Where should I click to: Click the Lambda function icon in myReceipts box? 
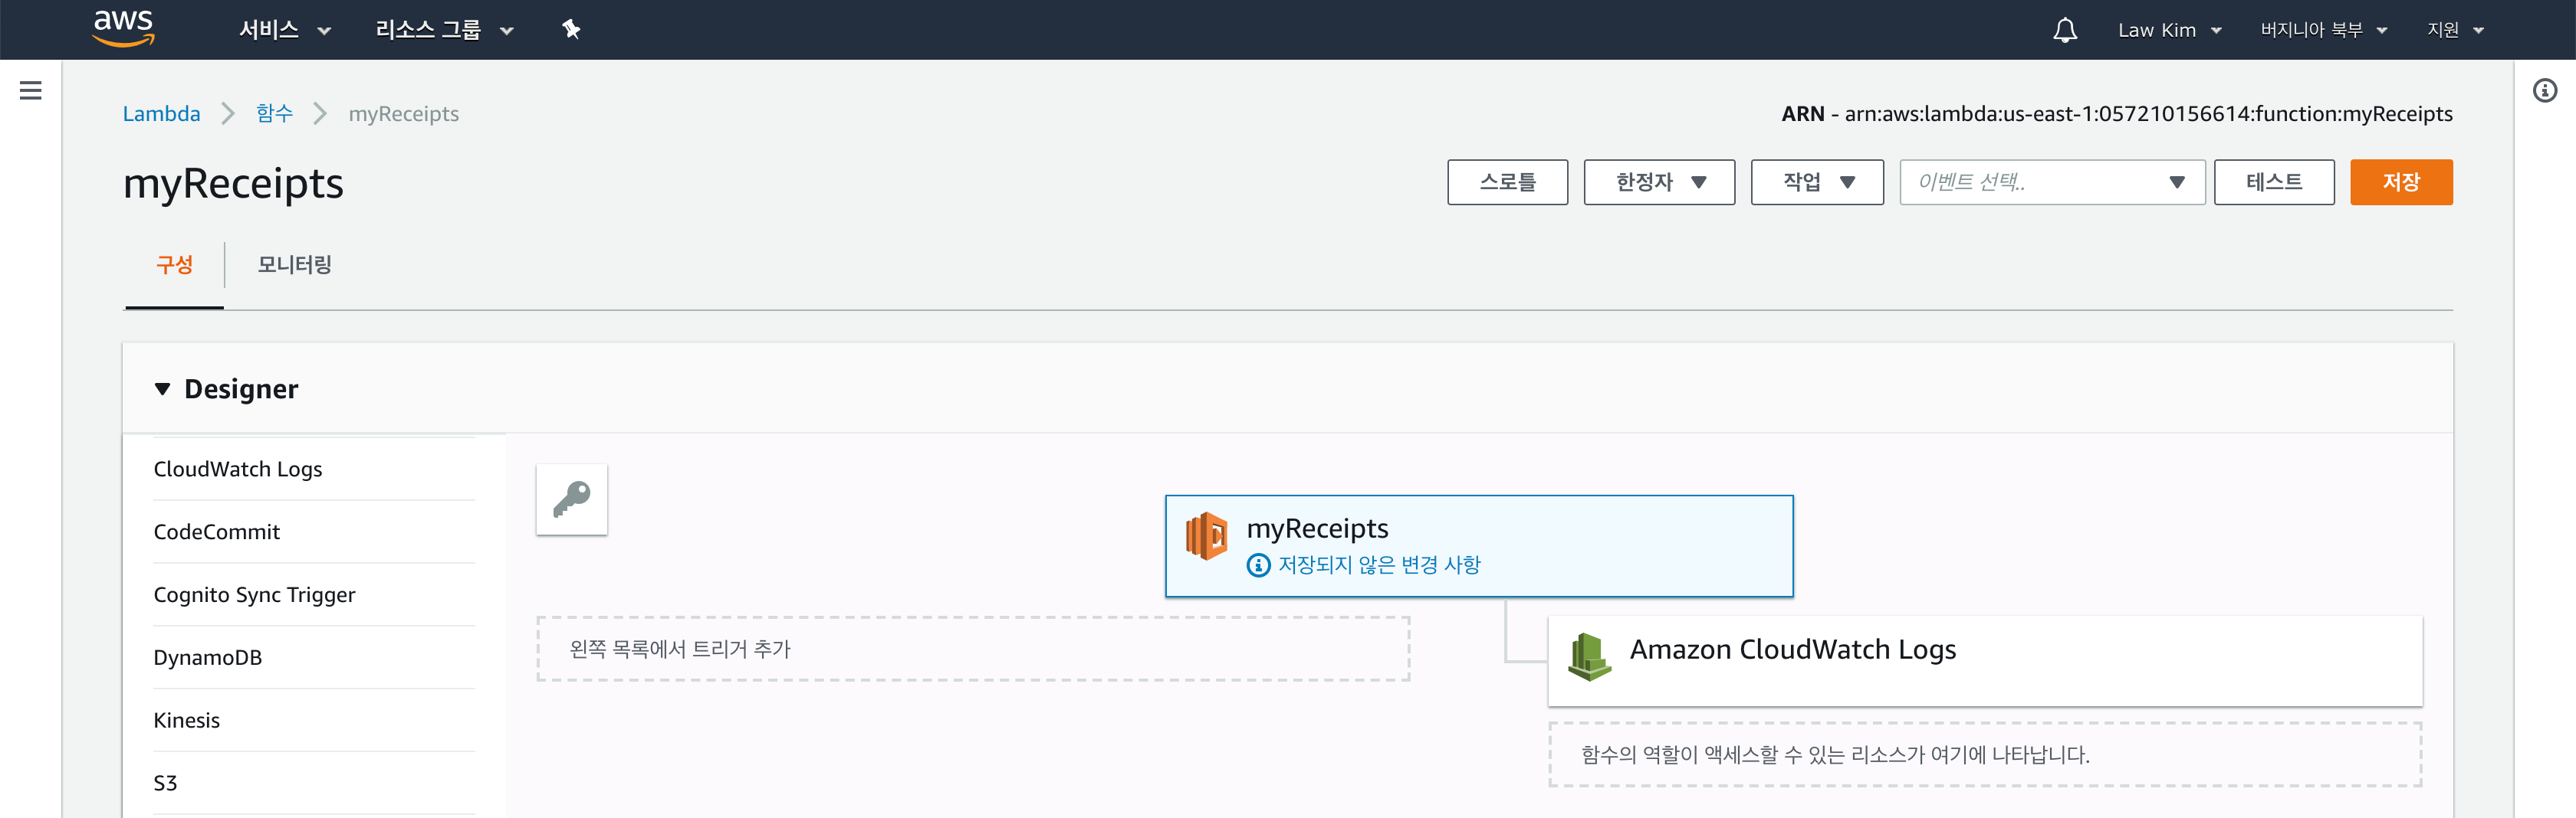(1207, 536)
